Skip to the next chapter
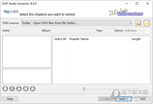 [x=33, y=89]
